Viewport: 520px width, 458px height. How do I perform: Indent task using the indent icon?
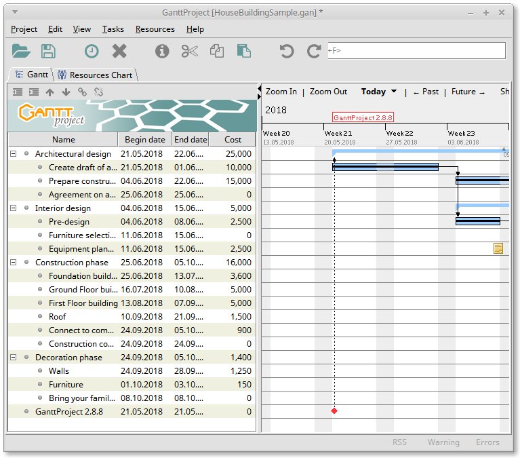[34, 92]
